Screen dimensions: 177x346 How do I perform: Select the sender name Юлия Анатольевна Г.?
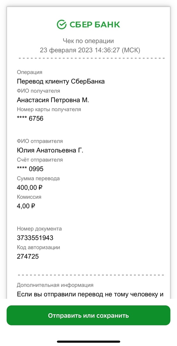pyautogui.click(x=50, y=151)
